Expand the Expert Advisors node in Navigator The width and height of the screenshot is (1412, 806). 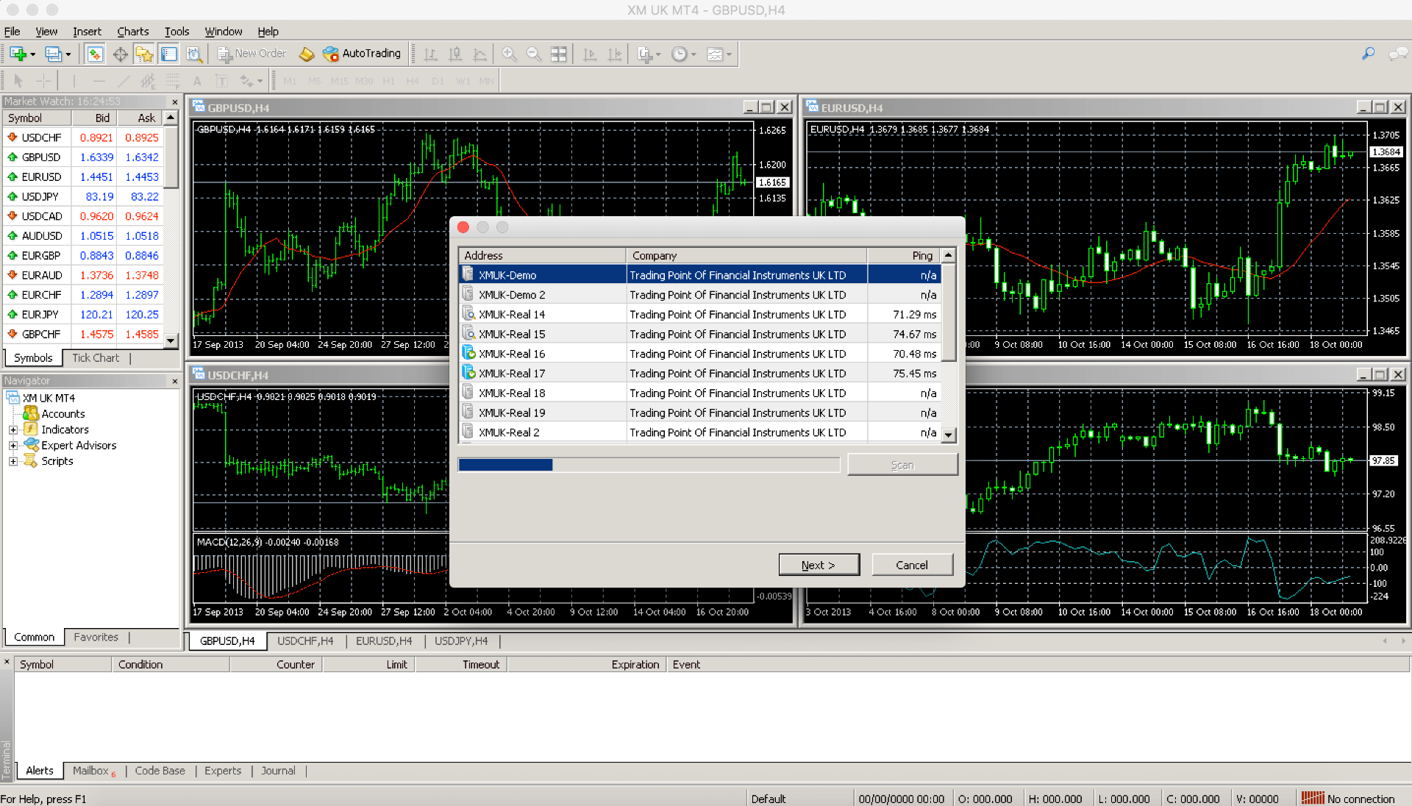(x=13, y=445)
